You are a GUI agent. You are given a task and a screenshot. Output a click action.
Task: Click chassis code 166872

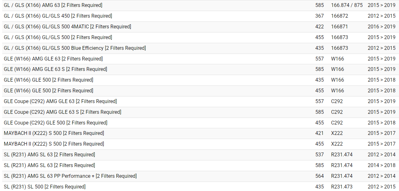pyautogui.click(x=339, y=16)
